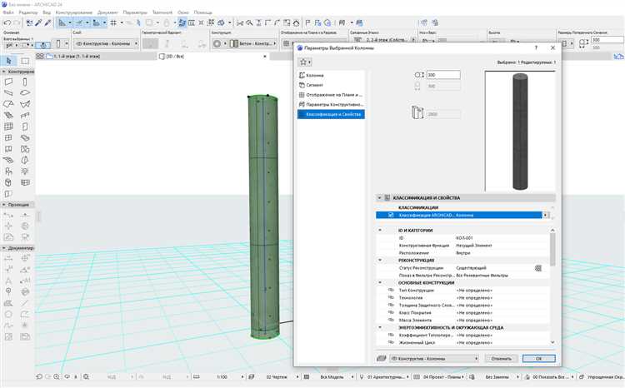The image size is (625, 388).
Task: Open layer dropdown at dialog bottom
Action: point(434,359)
